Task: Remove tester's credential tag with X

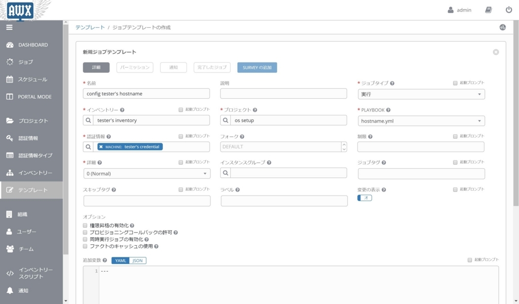Action: coord(101,147)
